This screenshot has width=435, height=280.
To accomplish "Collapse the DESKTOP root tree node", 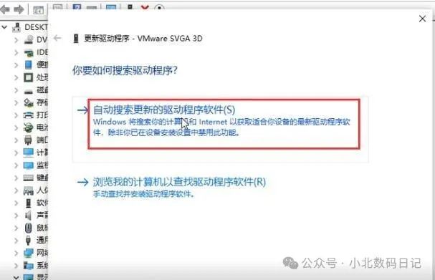I will [x=4, y=27].
